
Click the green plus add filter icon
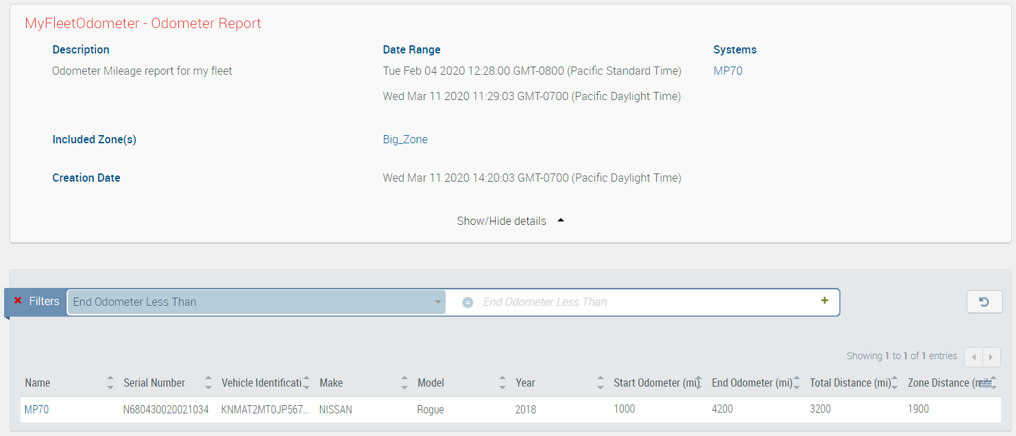click(824, 301)
